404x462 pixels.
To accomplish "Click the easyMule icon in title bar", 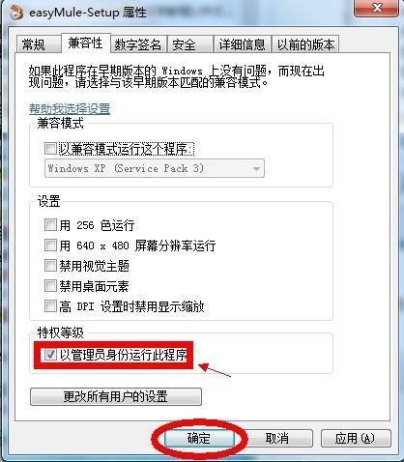I will coord(15,12).
